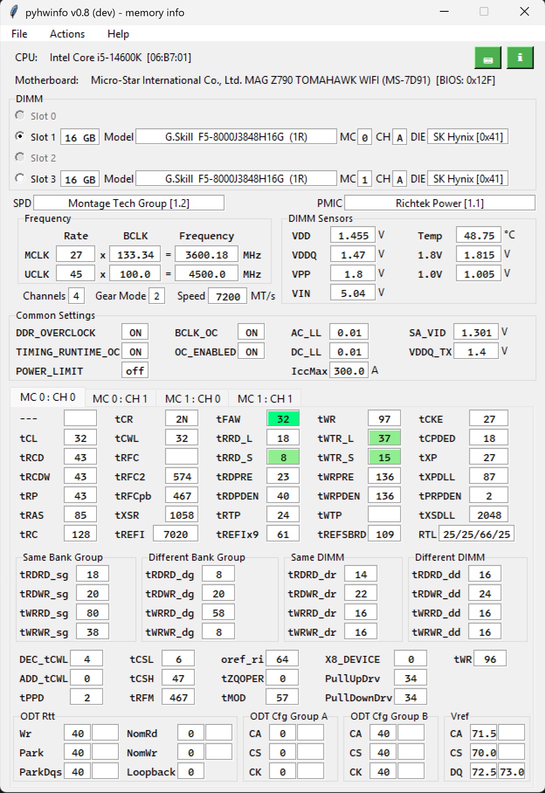Viewport: 545px width, 793px height.
Task: Click the DDR_OVERCLOCK ON field
Action: (135, 333)
